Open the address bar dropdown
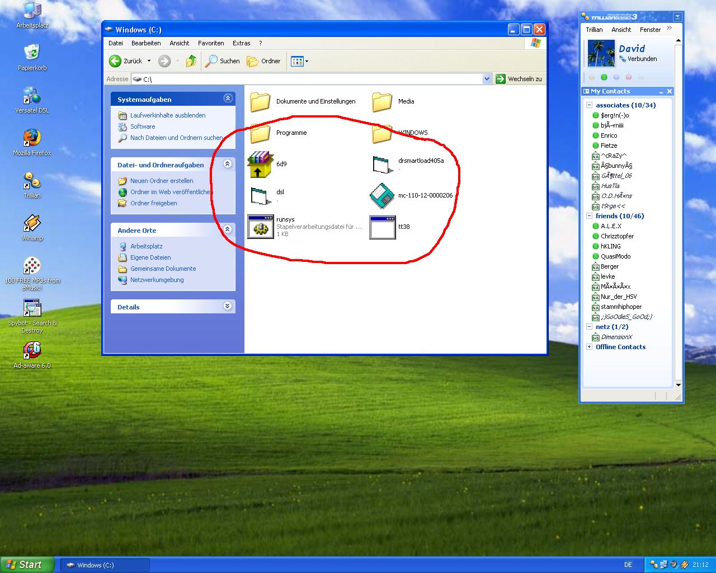 487,79
